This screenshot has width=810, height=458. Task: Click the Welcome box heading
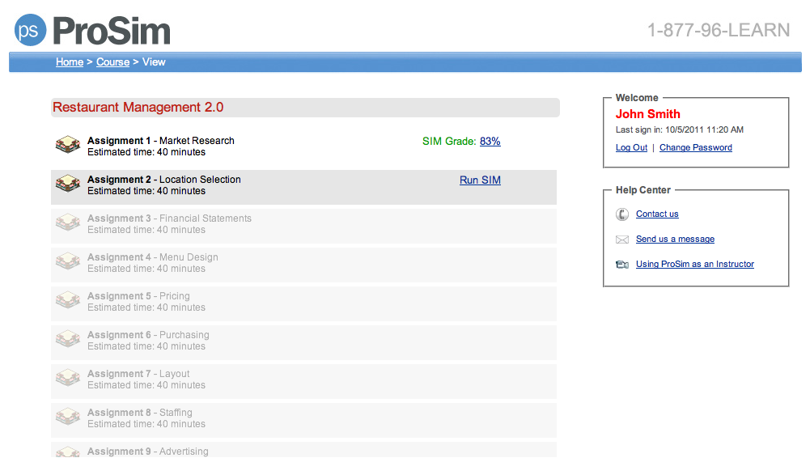637,98
